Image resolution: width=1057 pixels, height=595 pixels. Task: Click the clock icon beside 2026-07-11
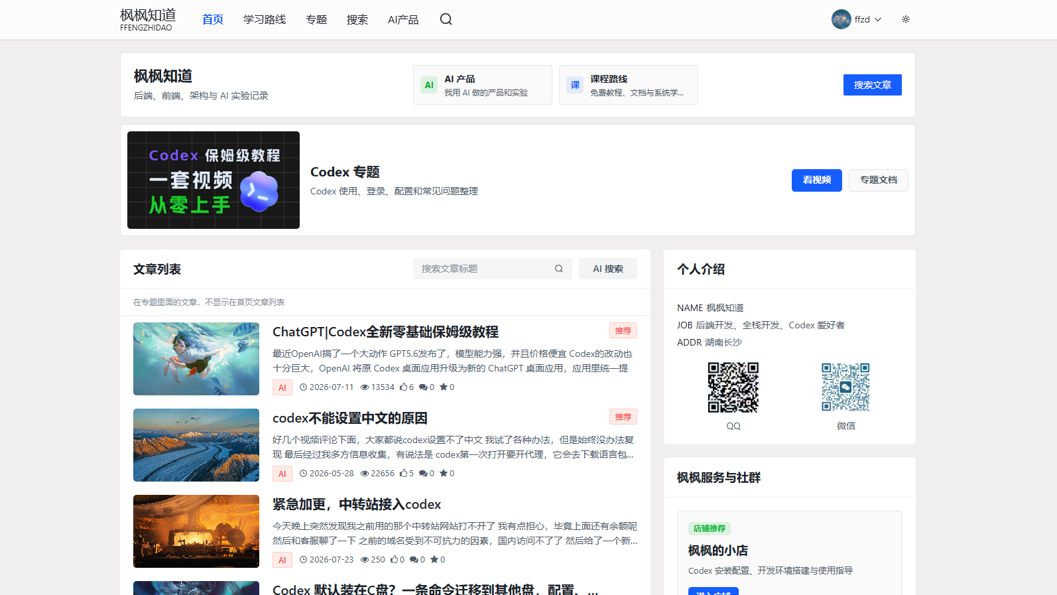pos(304,387)
